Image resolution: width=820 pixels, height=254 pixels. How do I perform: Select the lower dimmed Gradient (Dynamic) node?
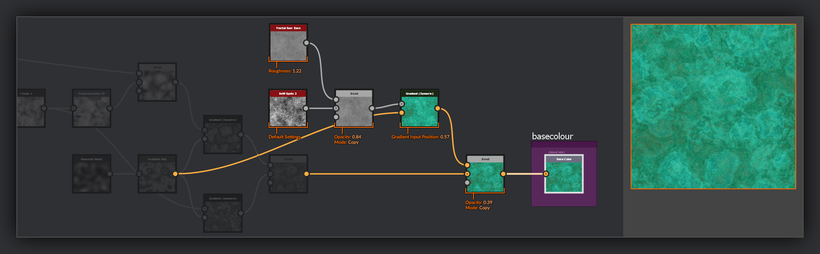[x=223, y=213]
